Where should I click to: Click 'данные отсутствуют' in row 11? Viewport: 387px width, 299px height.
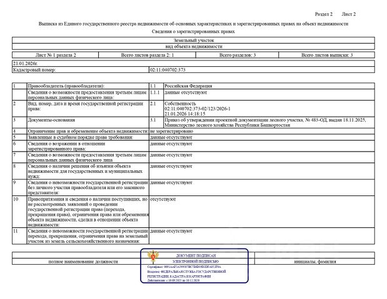click(x=171, y=231)
